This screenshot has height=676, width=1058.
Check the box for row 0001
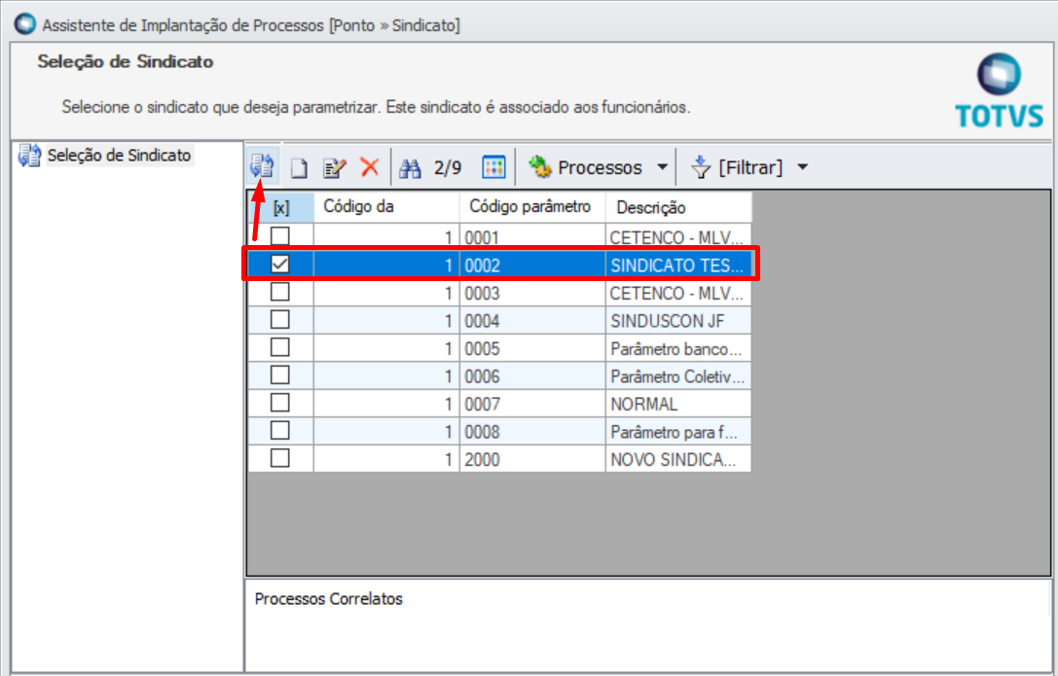click(280, 236)
